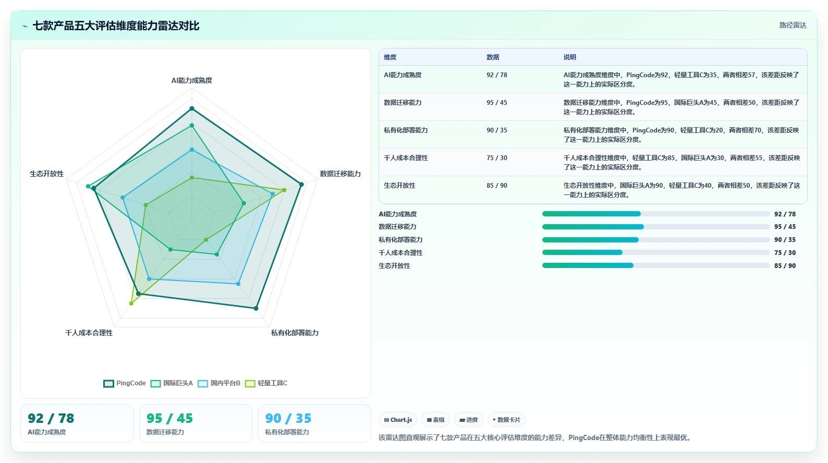Select the 生态开放性 table row label
The width and height of the screenshot is (828, 463).
pos(399,186)
